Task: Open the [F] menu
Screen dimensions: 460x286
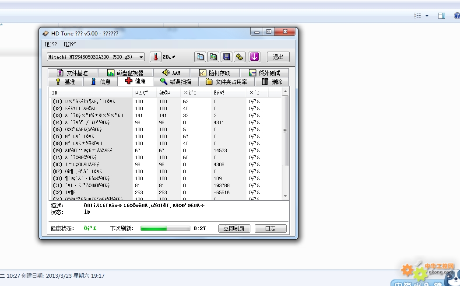Action: click(x=51, y=44)
